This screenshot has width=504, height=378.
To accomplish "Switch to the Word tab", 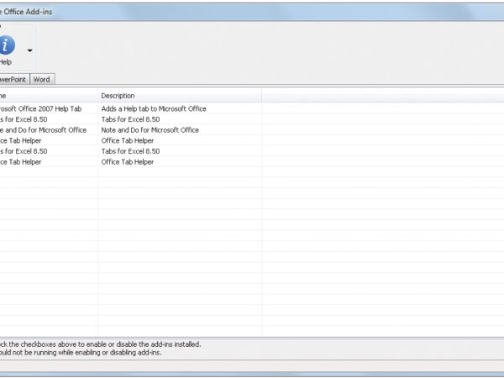I will point(42,79).
